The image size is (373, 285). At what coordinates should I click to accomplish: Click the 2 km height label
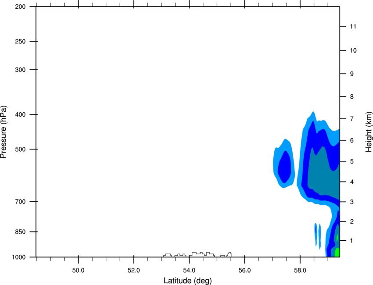[352, 221]
